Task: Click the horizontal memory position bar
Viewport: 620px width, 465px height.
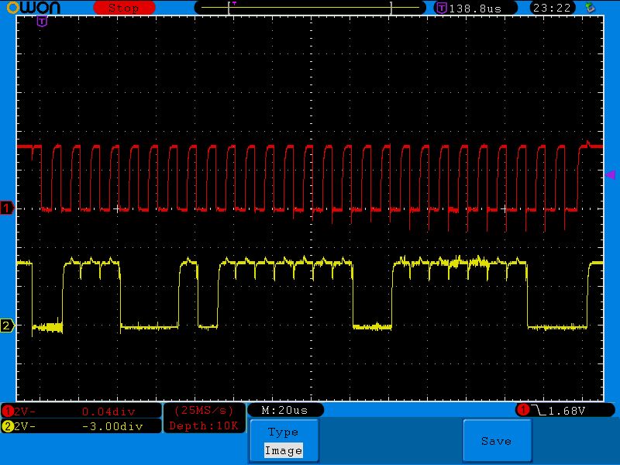Action: tap(310, 8)
